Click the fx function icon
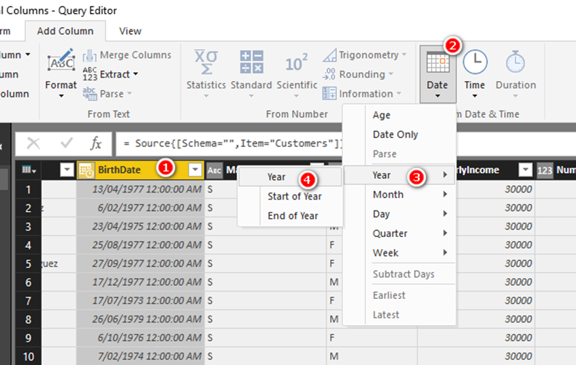 (x=95, y=144)
